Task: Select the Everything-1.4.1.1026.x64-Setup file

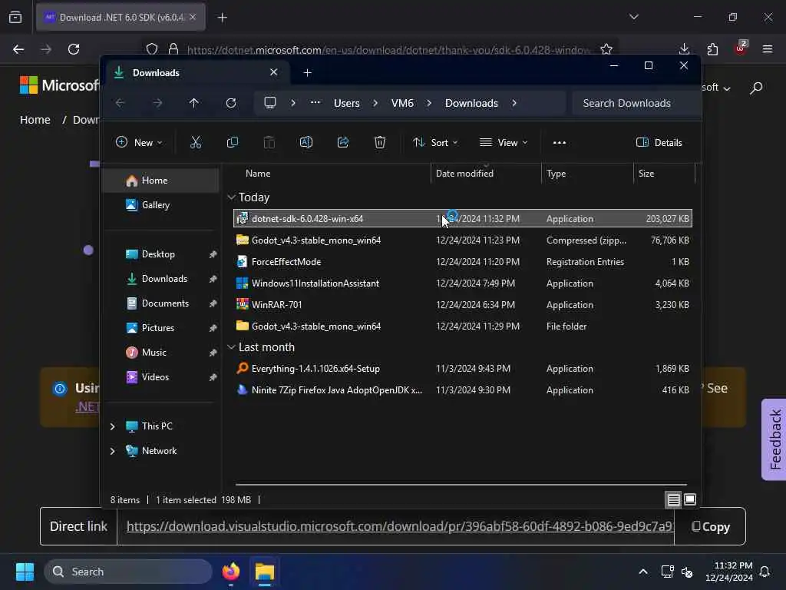Action: pyautogui.click(x=463, y=369)
